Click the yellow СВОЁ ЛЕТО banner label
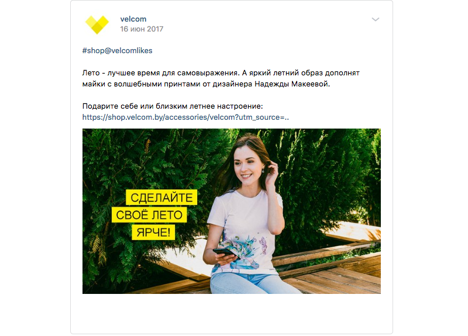 coord(149,214)
